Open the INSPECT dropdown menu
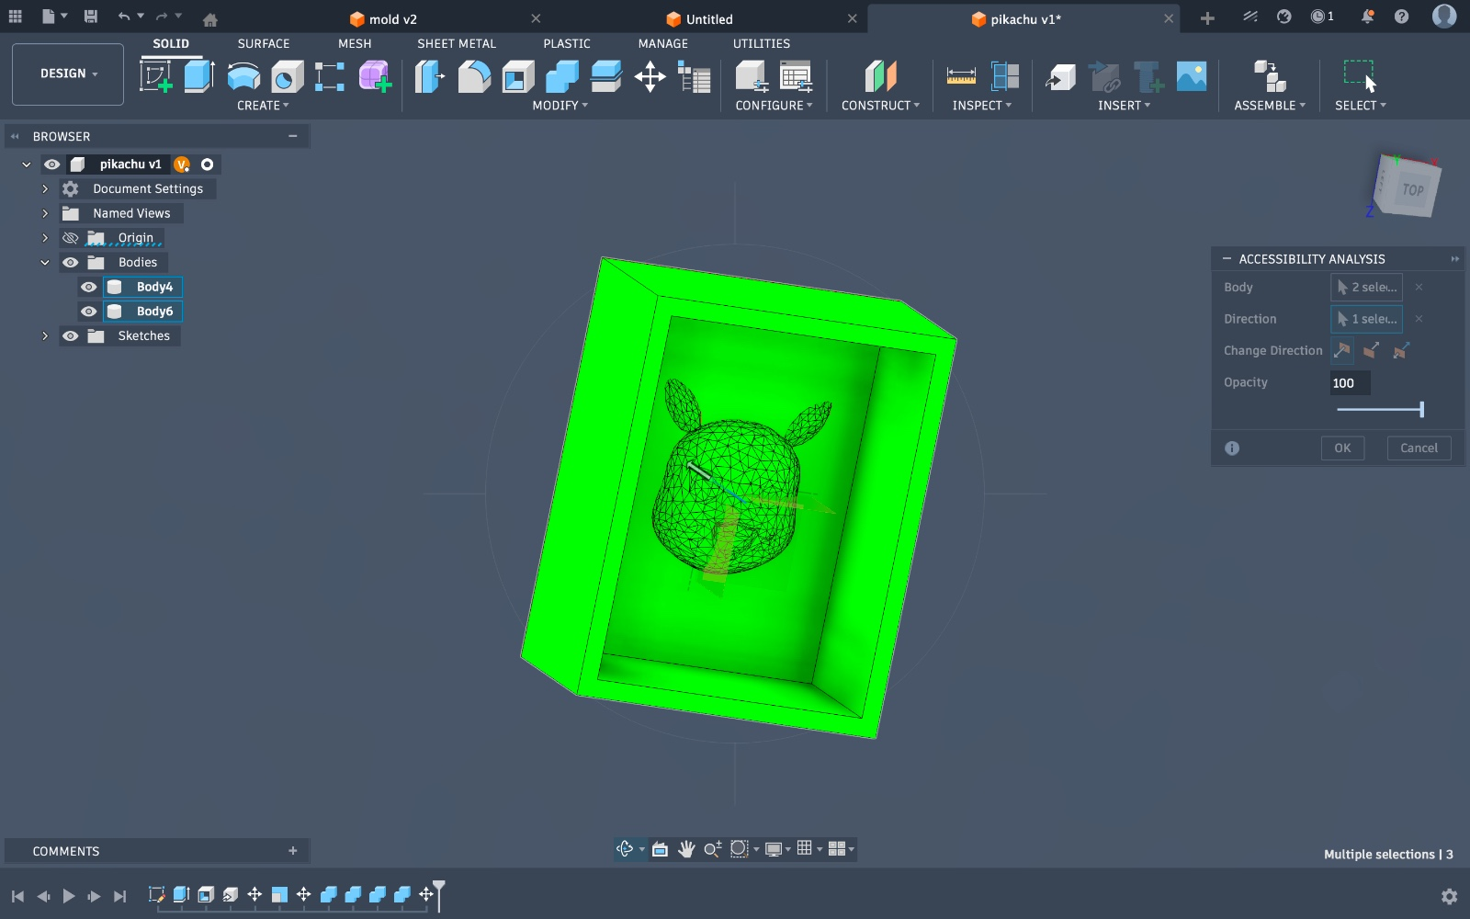Screen dimensions: 1470x919 tap(982, 106)
